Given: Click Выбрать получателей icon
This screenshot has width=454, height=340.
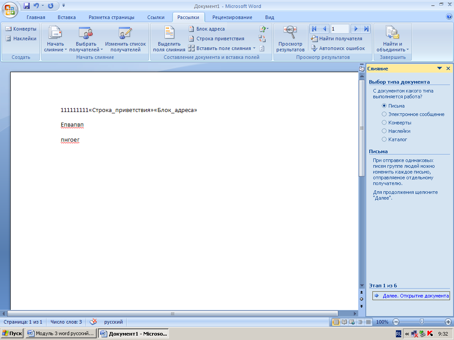Looking at the screenshot, I should 86,33.
